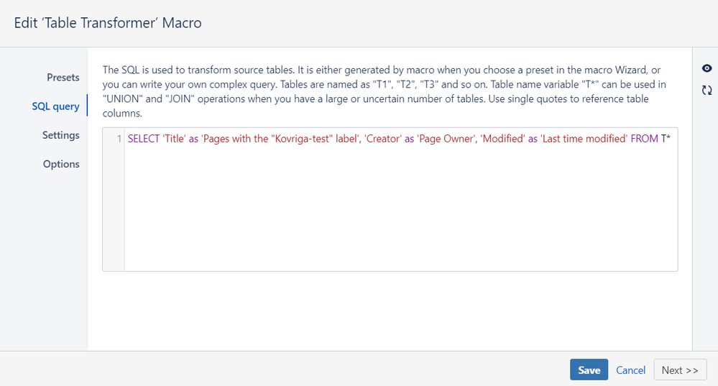Click 'Last time modified' alias
The width and height of the screenshot is (718, 386).
[x=584, y=139]
